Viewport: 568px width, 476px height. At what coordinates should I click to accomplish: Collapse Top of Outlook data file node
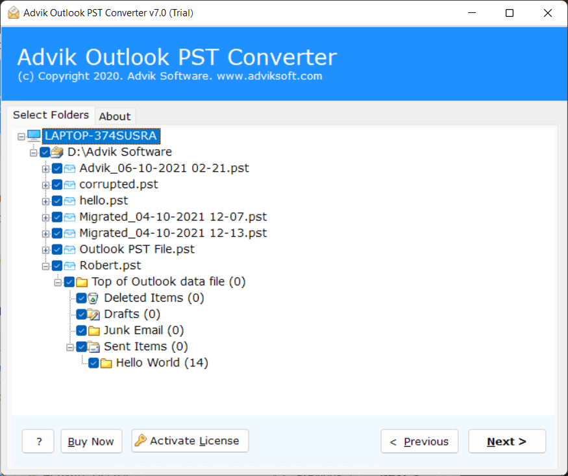(58, 283)
